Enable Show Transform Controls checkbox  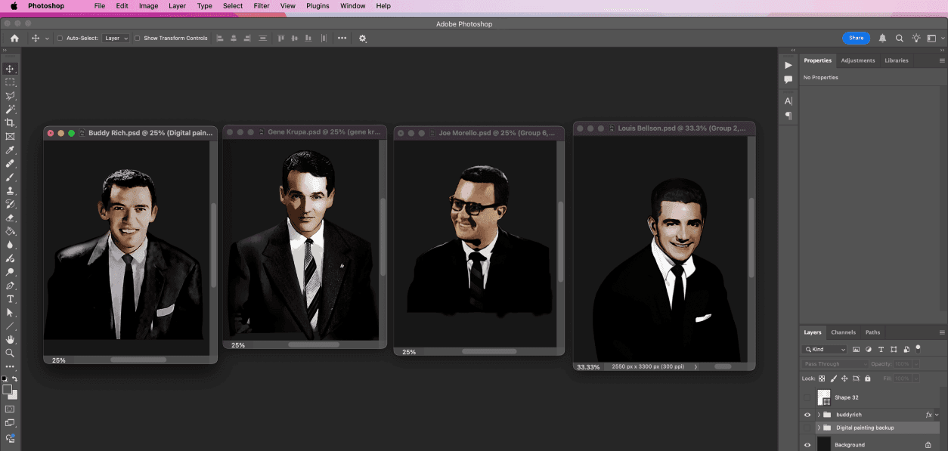(138, 38)
